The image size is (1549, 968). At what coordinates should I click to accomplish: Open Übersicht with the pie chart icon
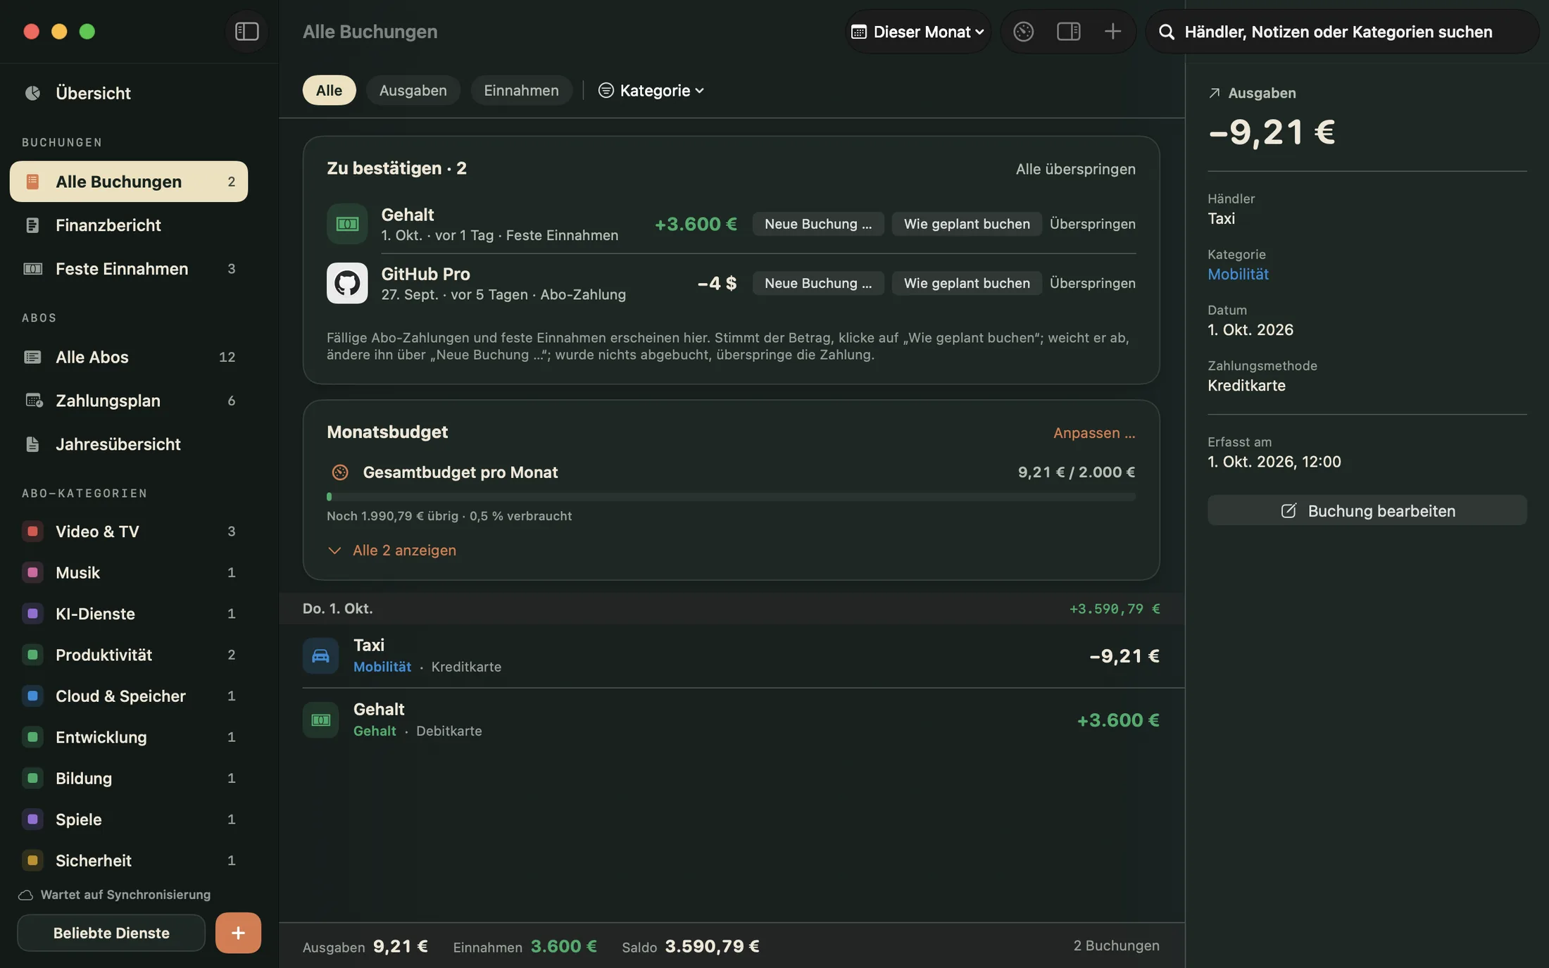click(x=32, y=93)
